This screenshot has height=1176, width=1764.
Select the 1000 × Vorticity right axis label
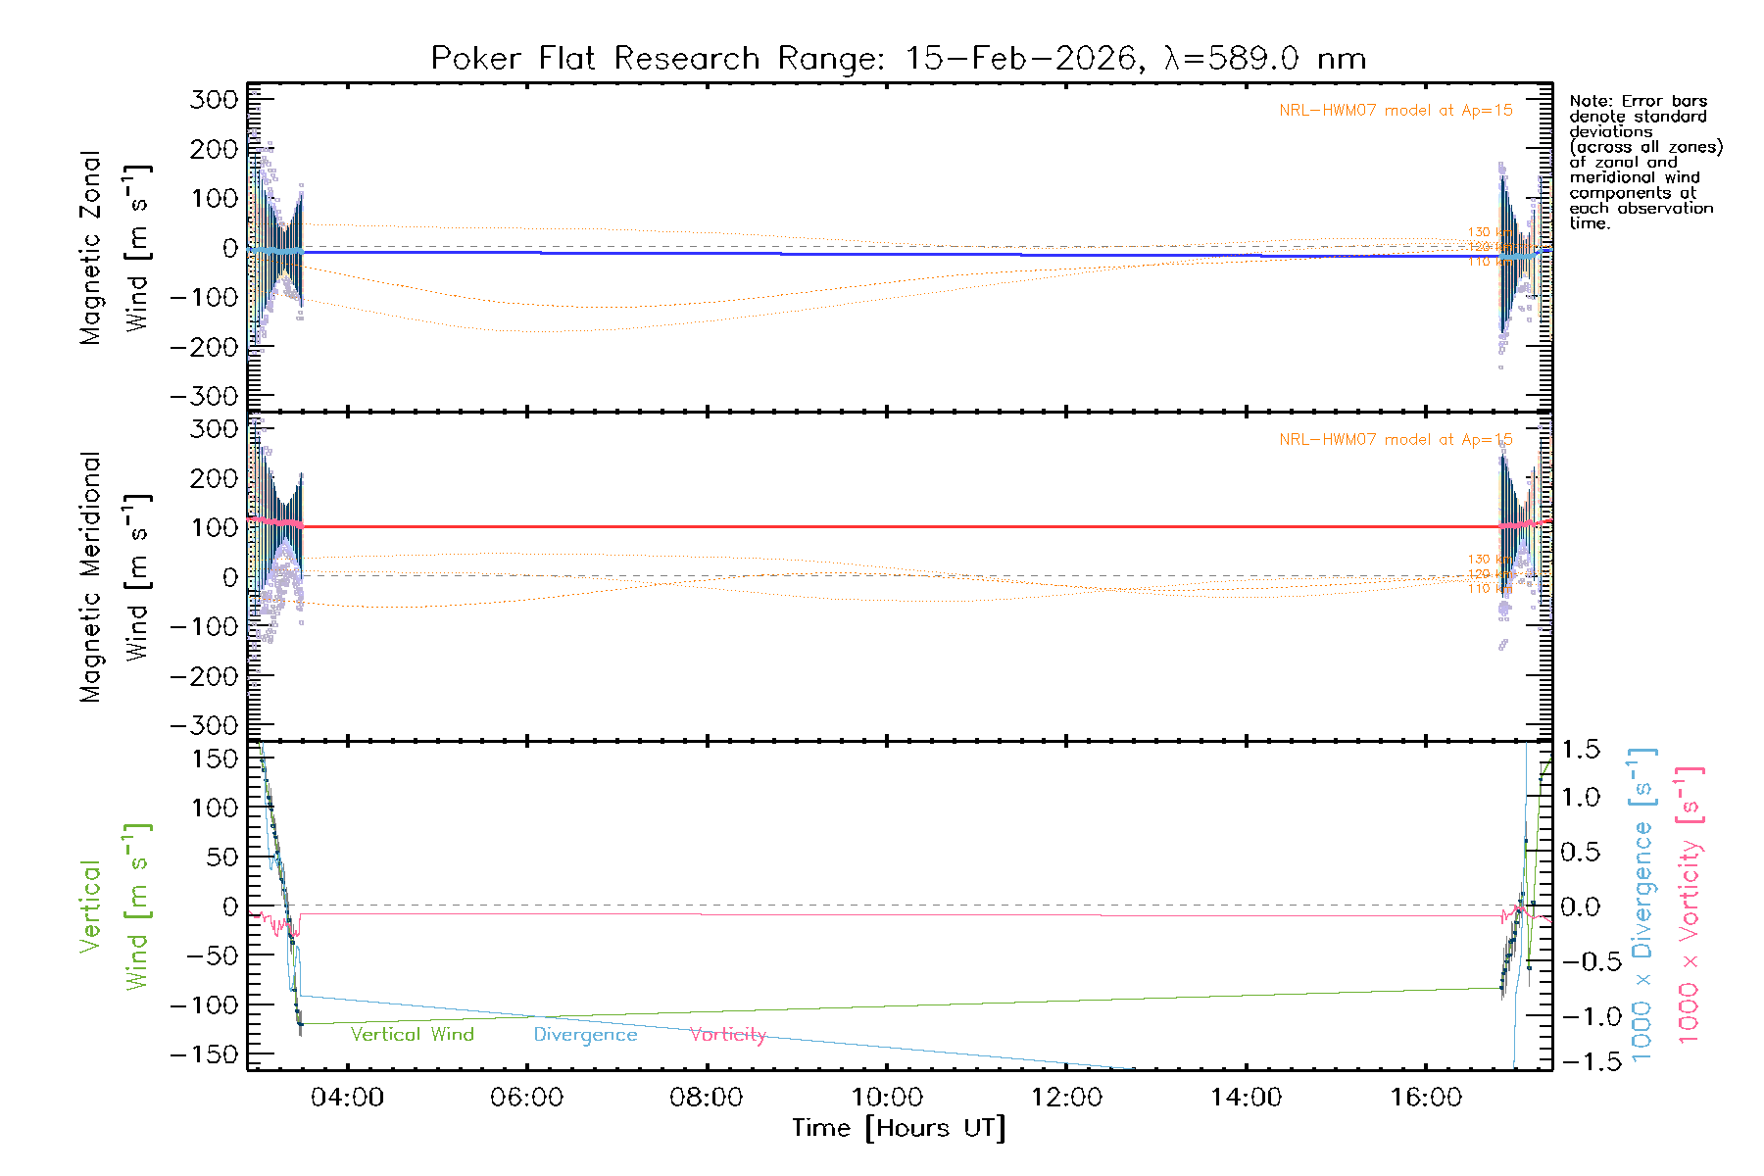1689,905
